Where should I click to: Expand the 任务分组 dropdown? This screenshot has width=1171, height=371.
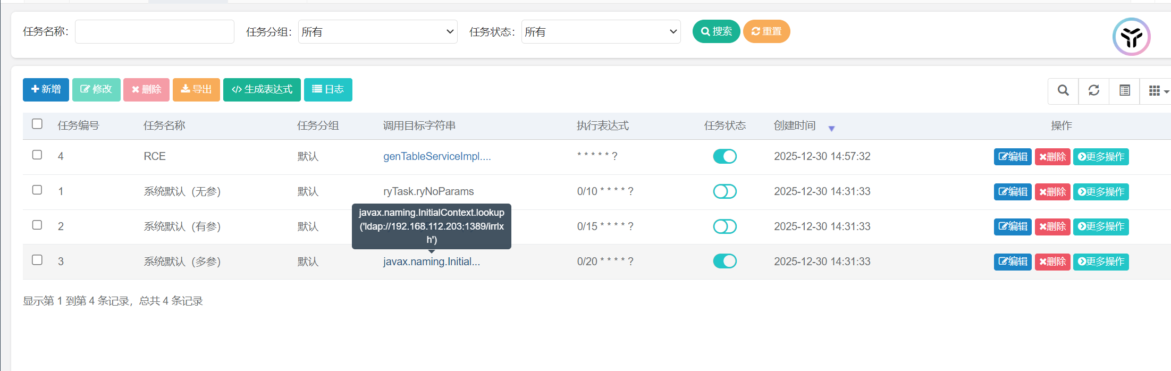(377, 32)
